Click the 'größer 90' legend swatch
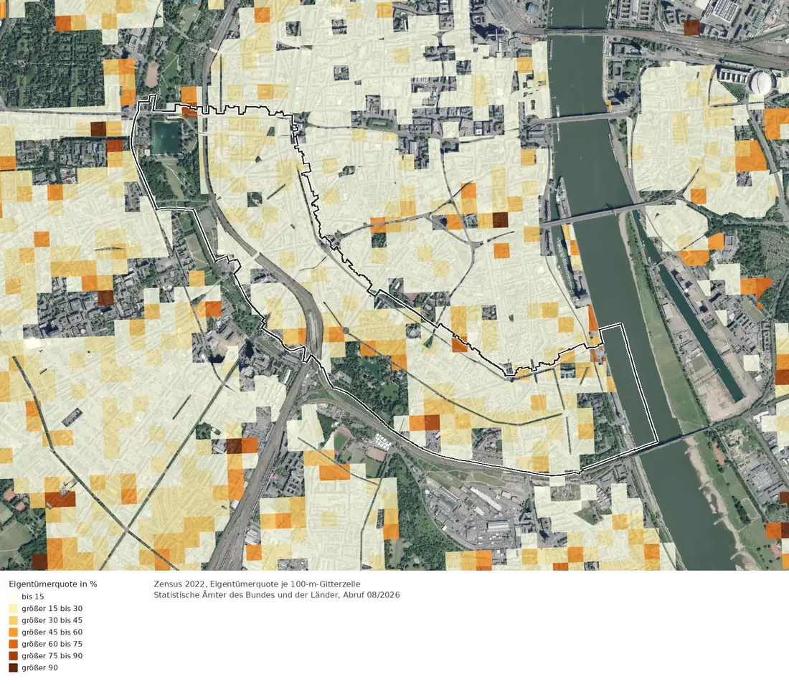The height and width of the screenshot is (684, 789). [x=13, y=668]
